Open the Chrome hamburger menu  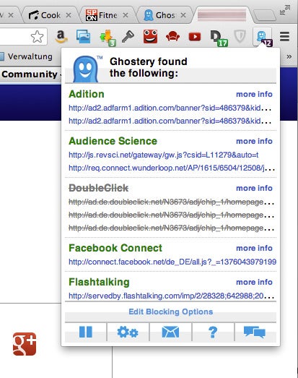tap(284, 37)
